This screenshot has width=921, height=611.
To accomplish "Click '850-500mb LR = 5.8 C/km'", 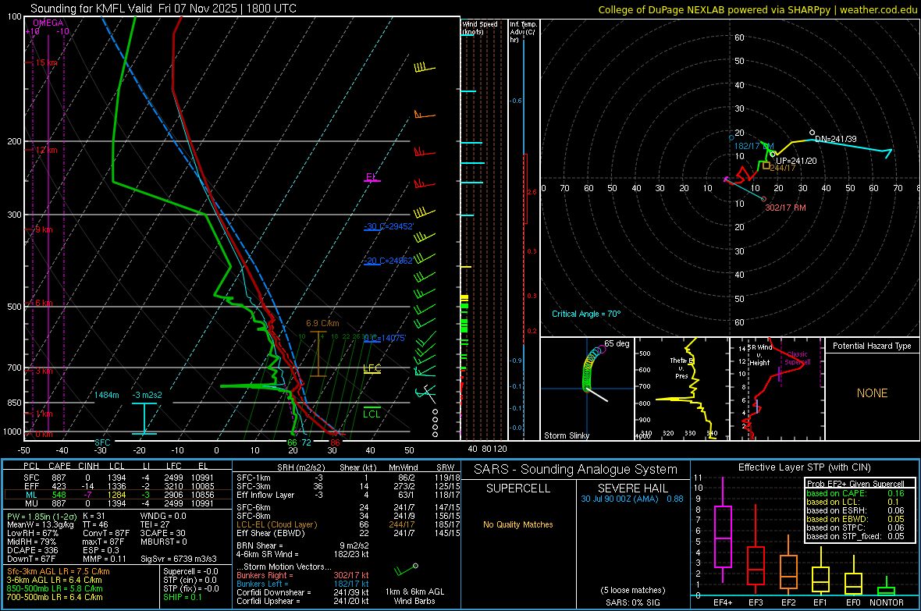I will coord(55,588).
